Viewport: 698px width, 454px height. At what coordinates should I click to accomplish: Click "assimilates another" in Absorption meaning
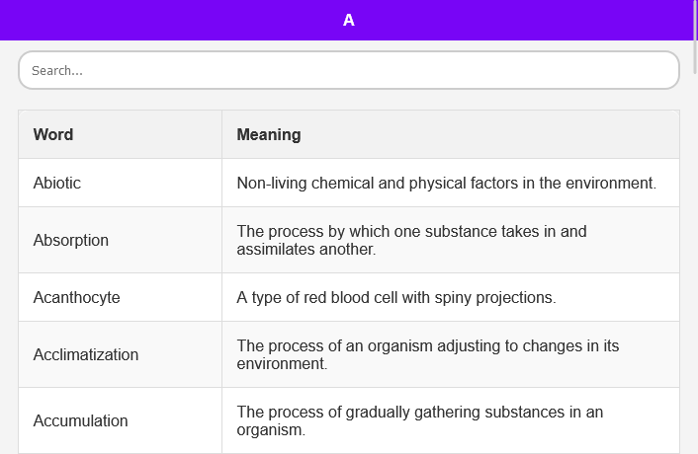pos(305,250)
